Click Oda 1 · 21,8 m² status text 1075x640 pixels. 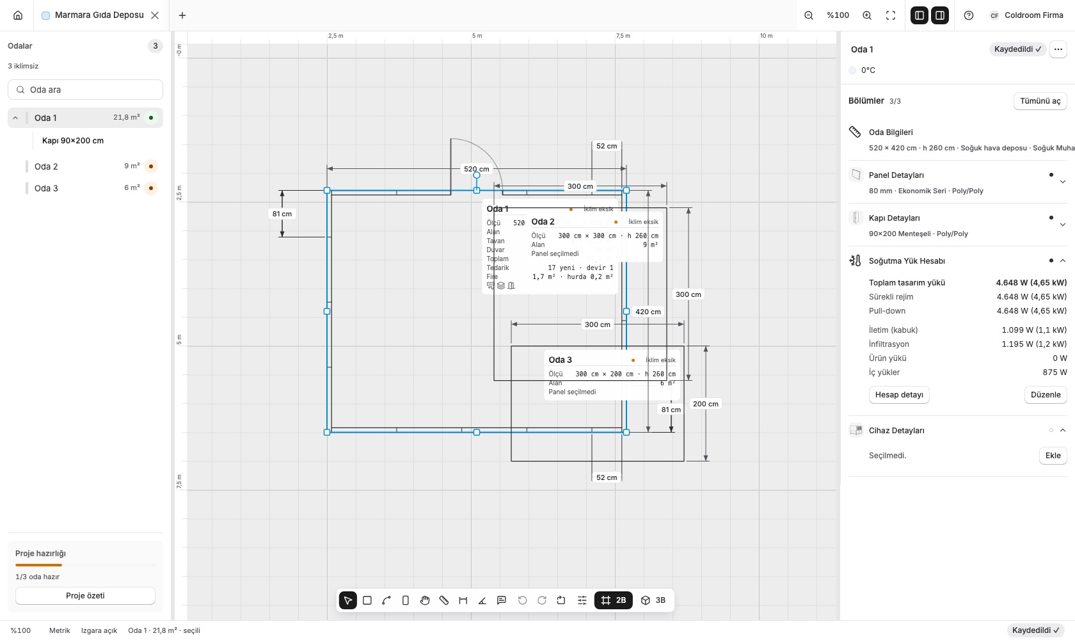(164, 630)
